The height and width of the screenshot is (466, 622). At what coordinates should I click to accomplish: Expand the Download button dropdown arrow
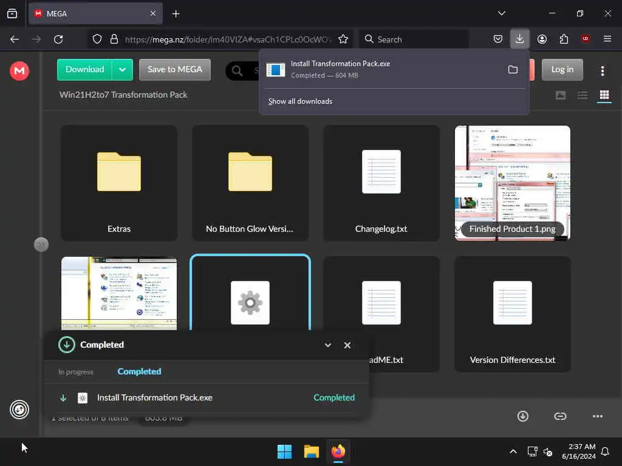[122, 70]
